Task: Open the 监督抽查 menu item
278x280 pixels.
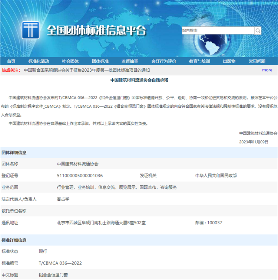Action: [x=130, y=61]
